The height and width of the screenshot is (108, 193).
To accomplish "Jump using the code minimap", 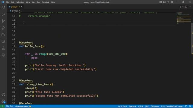I will (184, 18).
